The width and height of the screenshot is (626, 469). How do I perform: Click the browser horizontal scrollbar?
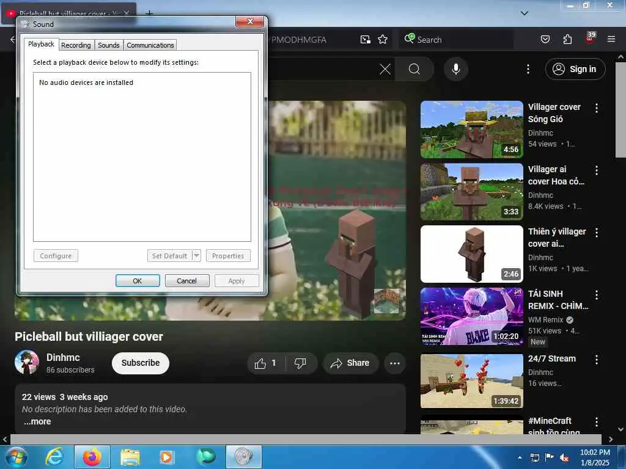coord(306,439)
